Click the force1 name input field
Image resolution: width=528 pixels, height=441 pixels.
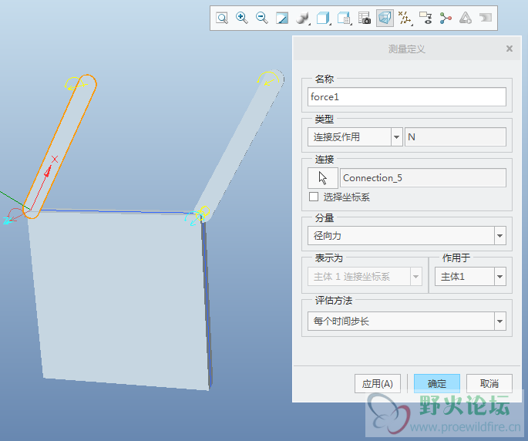(x=407, y=97)
